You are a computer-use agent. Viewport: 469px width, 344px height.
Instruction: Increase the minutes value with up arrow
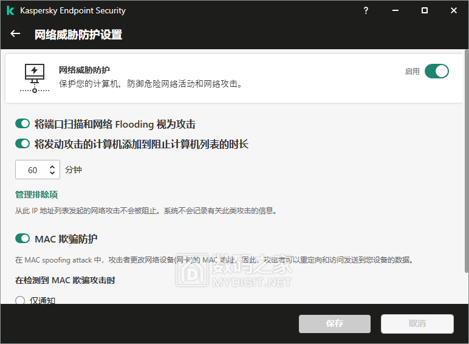[52, 167]
